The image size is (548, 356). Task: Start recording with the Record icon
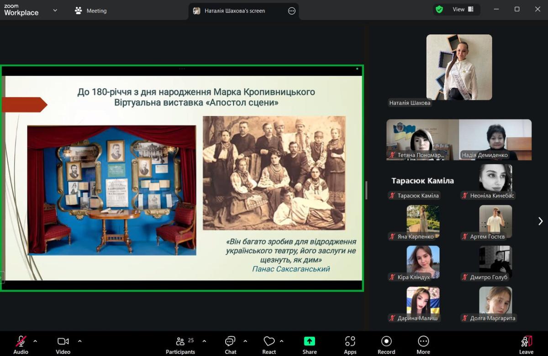pyautogui.click(x=386, y=341)
